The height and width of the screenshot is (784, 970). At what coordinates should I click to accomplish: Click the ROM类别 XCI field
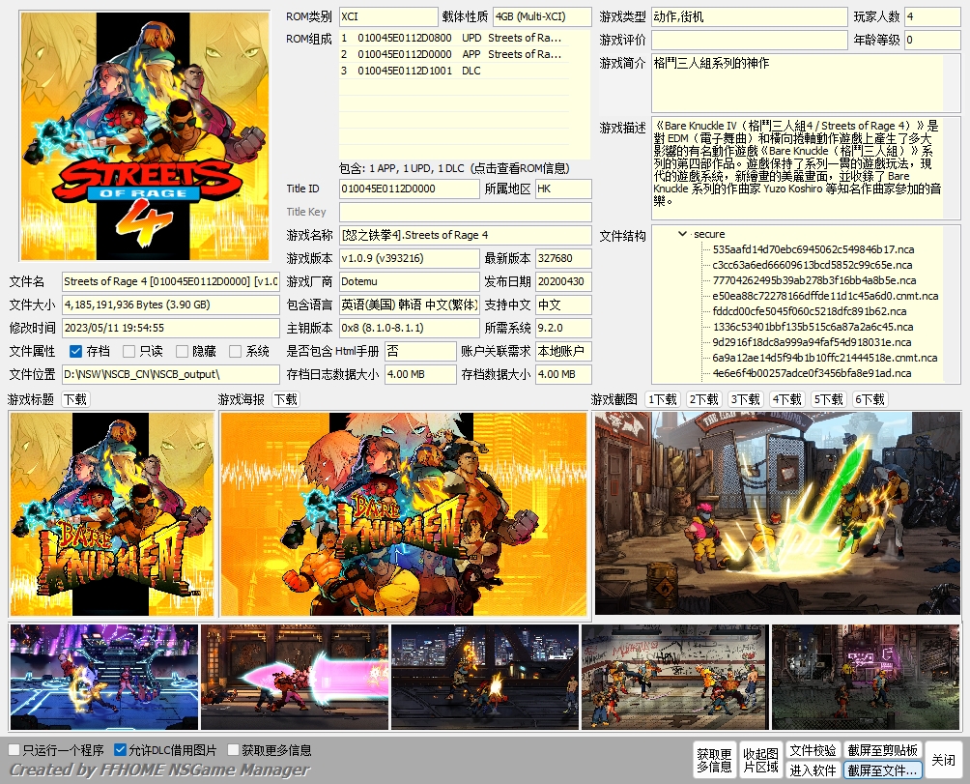(x=387, y=16)
